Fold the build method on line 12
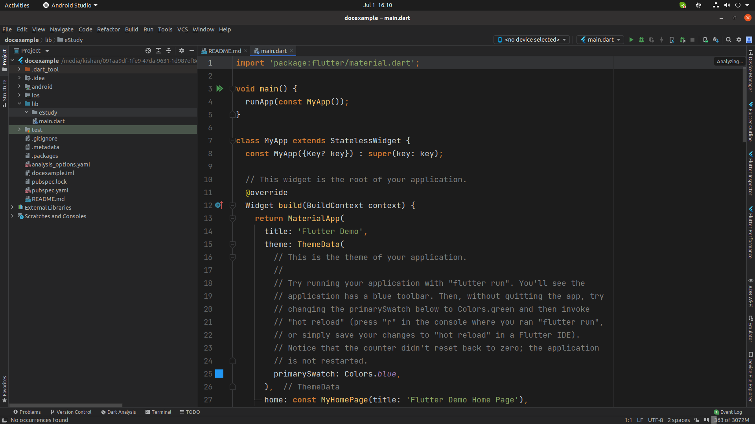Screen dimensions: 755x424 [232, 205]
